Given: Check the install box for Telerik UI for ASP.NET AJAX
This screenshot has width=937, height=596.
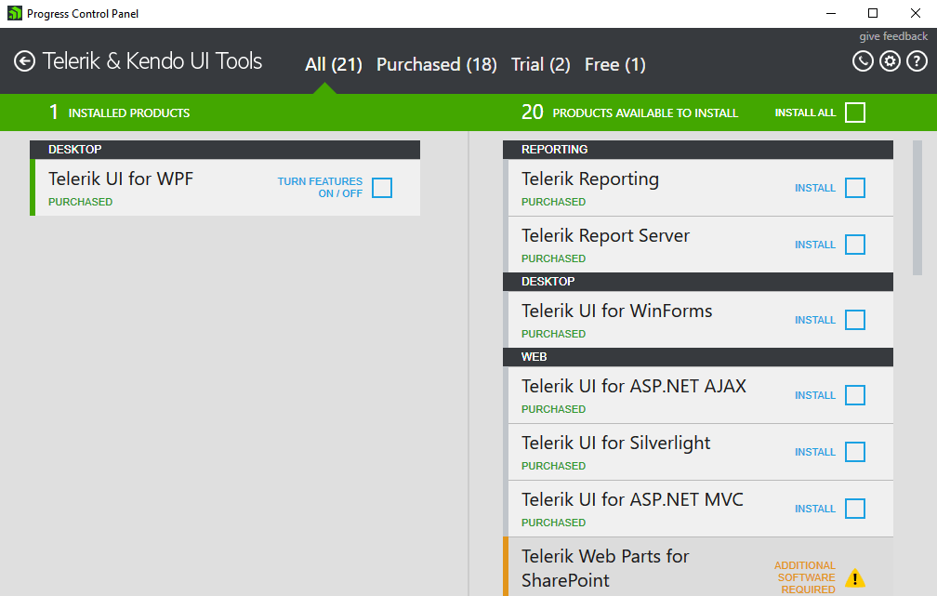Looking at the screenshot, I should [854, 395].
